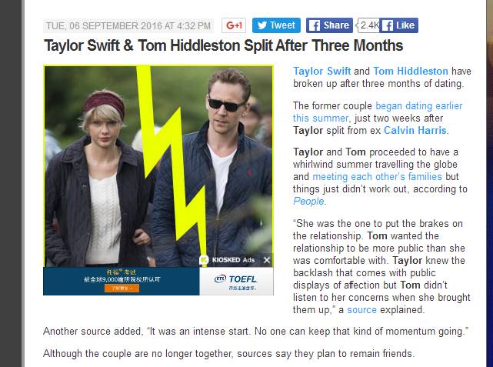This screenshot has height=367, width=493.
Task: Click the orange button in TOEFL ad
Action: (122, 288)
